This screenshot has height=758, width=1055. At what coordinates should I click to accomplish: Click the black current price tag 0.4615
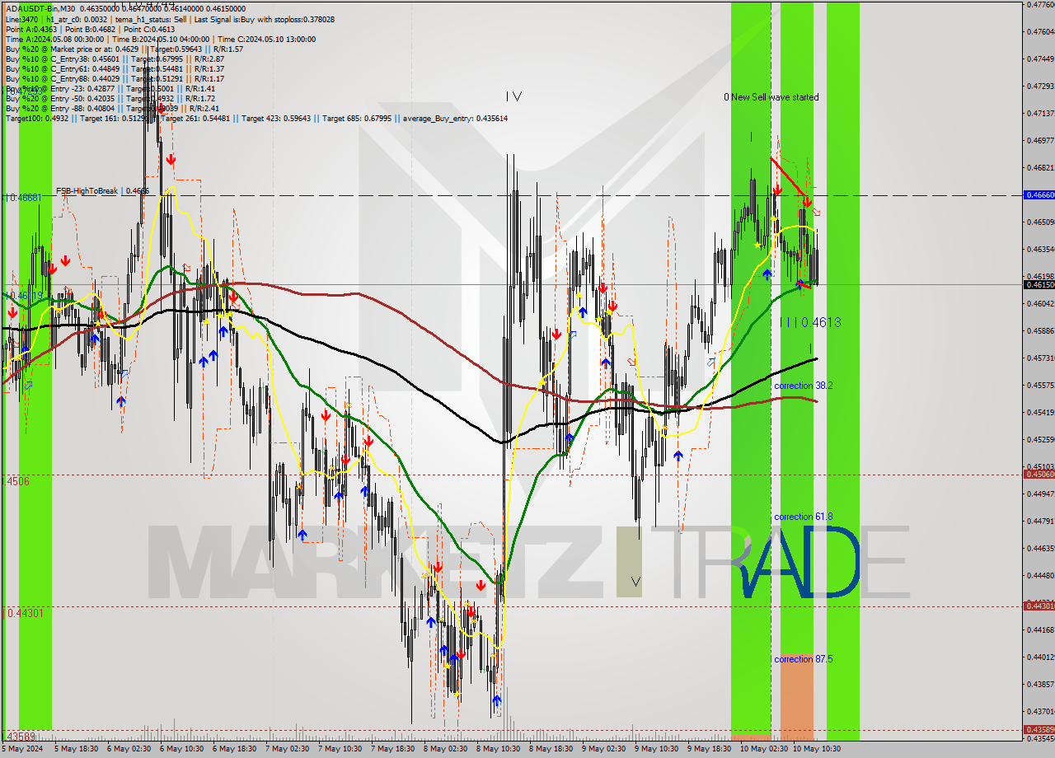1039,284
